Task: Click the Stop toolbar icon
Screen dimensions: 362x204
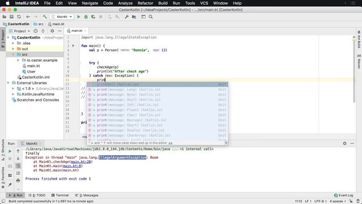Action: [101, 17]
